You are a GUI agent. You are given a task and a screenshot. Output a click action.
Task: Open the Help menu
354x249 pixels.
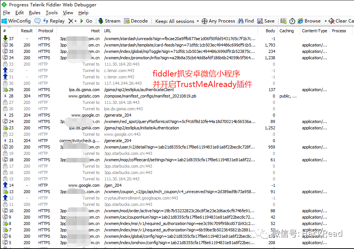pos(83,13)
